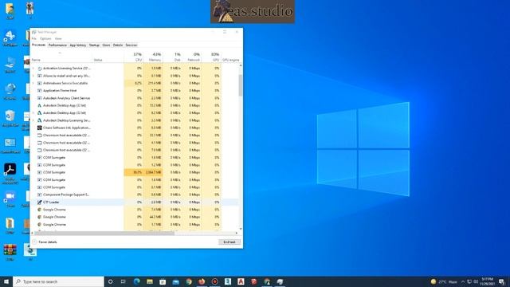Click the Component Package Support Server icon

(x=40, y=195)
